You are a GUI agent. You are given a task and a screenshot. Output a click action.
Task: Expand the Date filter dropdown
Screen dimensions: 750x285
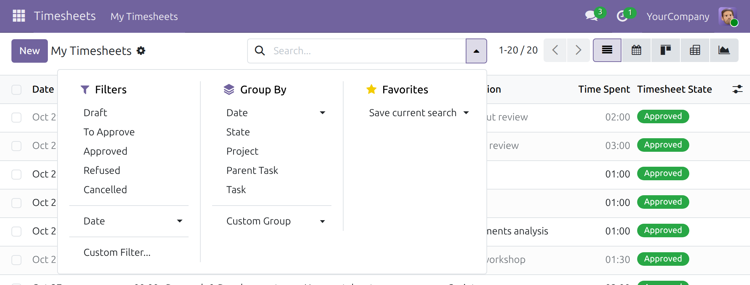pyautogui.click(x=129, y=221)
